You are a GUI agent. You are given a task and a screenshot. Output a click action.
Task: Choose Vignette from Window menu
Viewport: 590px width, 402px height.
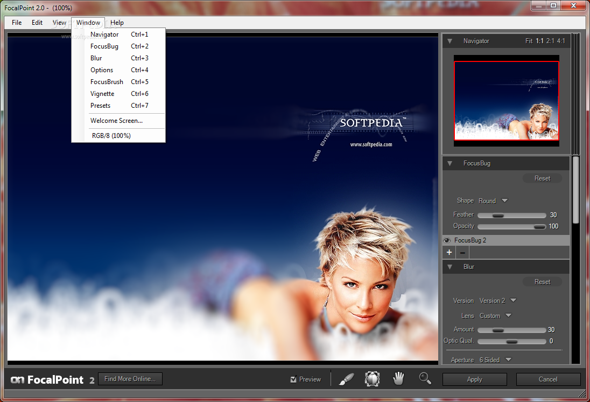click(x=118, y=94)
